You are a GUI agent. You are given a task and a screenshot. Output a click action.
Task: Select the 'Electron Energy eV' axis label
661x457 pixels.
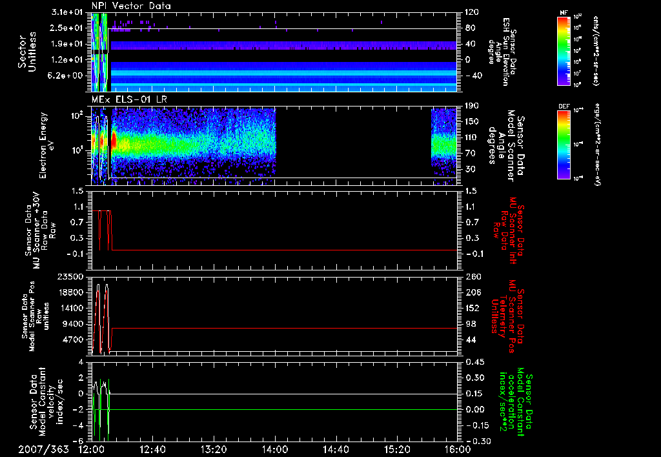tap(46, 145)
